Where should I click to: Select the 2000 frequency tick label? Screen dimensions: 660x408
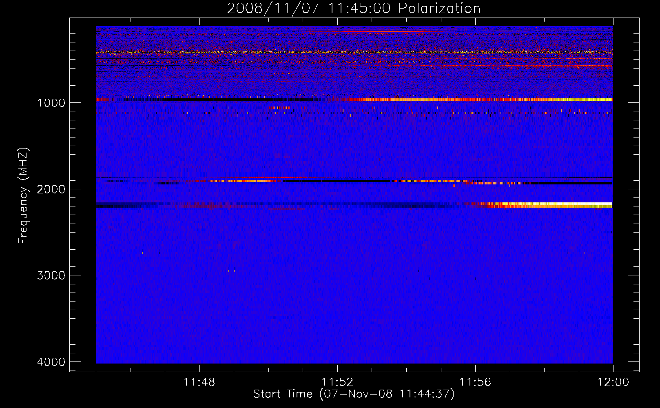51,189
